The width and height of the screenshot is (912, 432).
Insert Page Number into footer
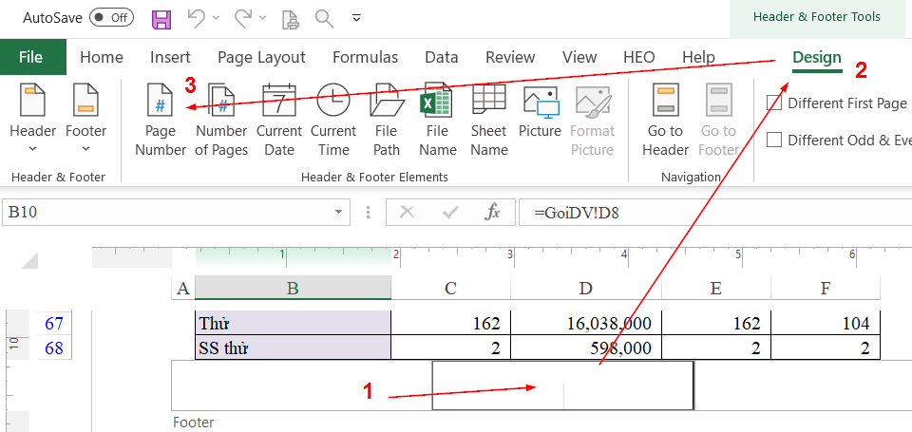[x=161, y=119]
